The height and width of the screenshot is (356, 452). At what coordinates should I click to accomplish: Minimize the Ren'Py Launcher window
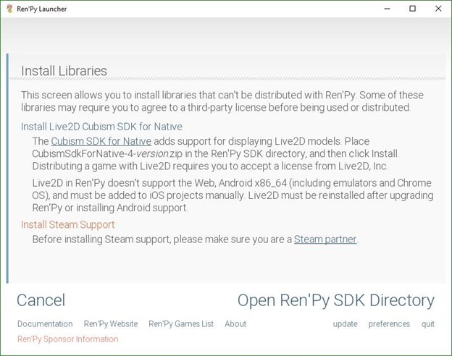386,9
